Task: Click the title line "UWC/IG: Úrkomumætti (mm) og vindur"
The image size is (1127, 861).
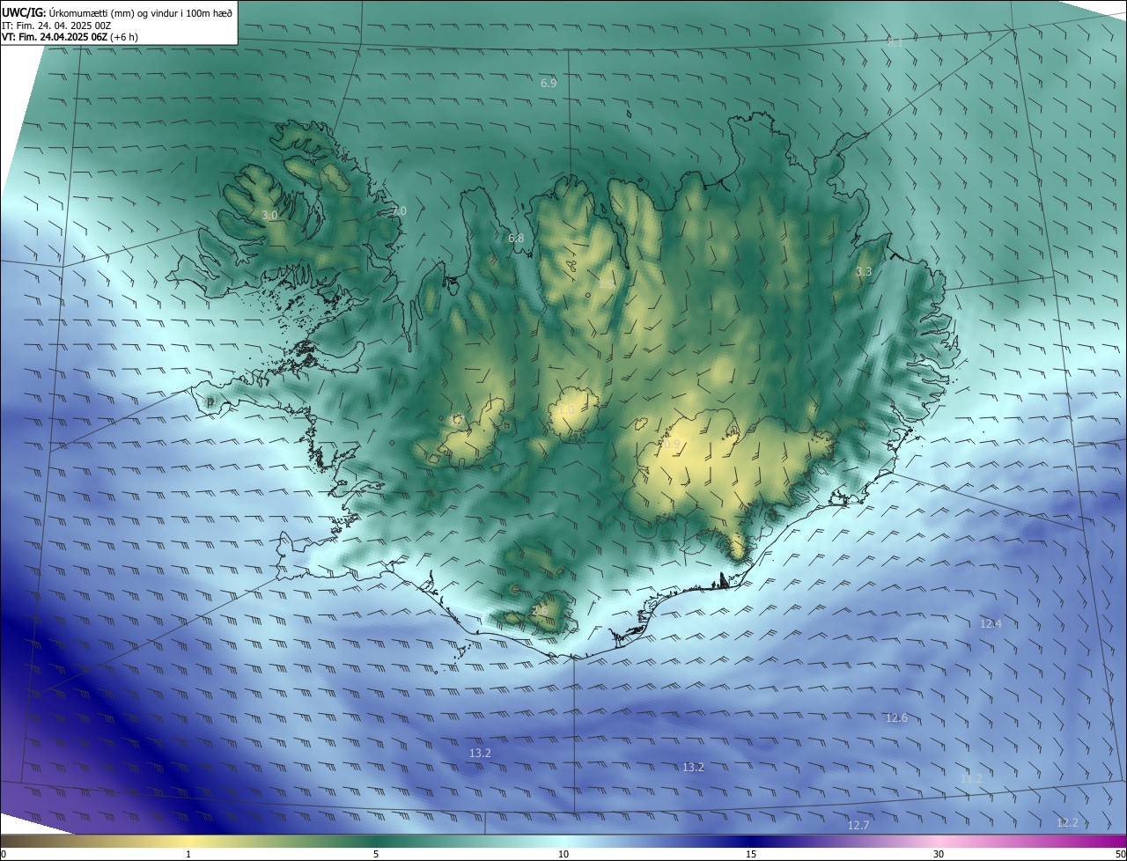Action: [x=117, y=13]
